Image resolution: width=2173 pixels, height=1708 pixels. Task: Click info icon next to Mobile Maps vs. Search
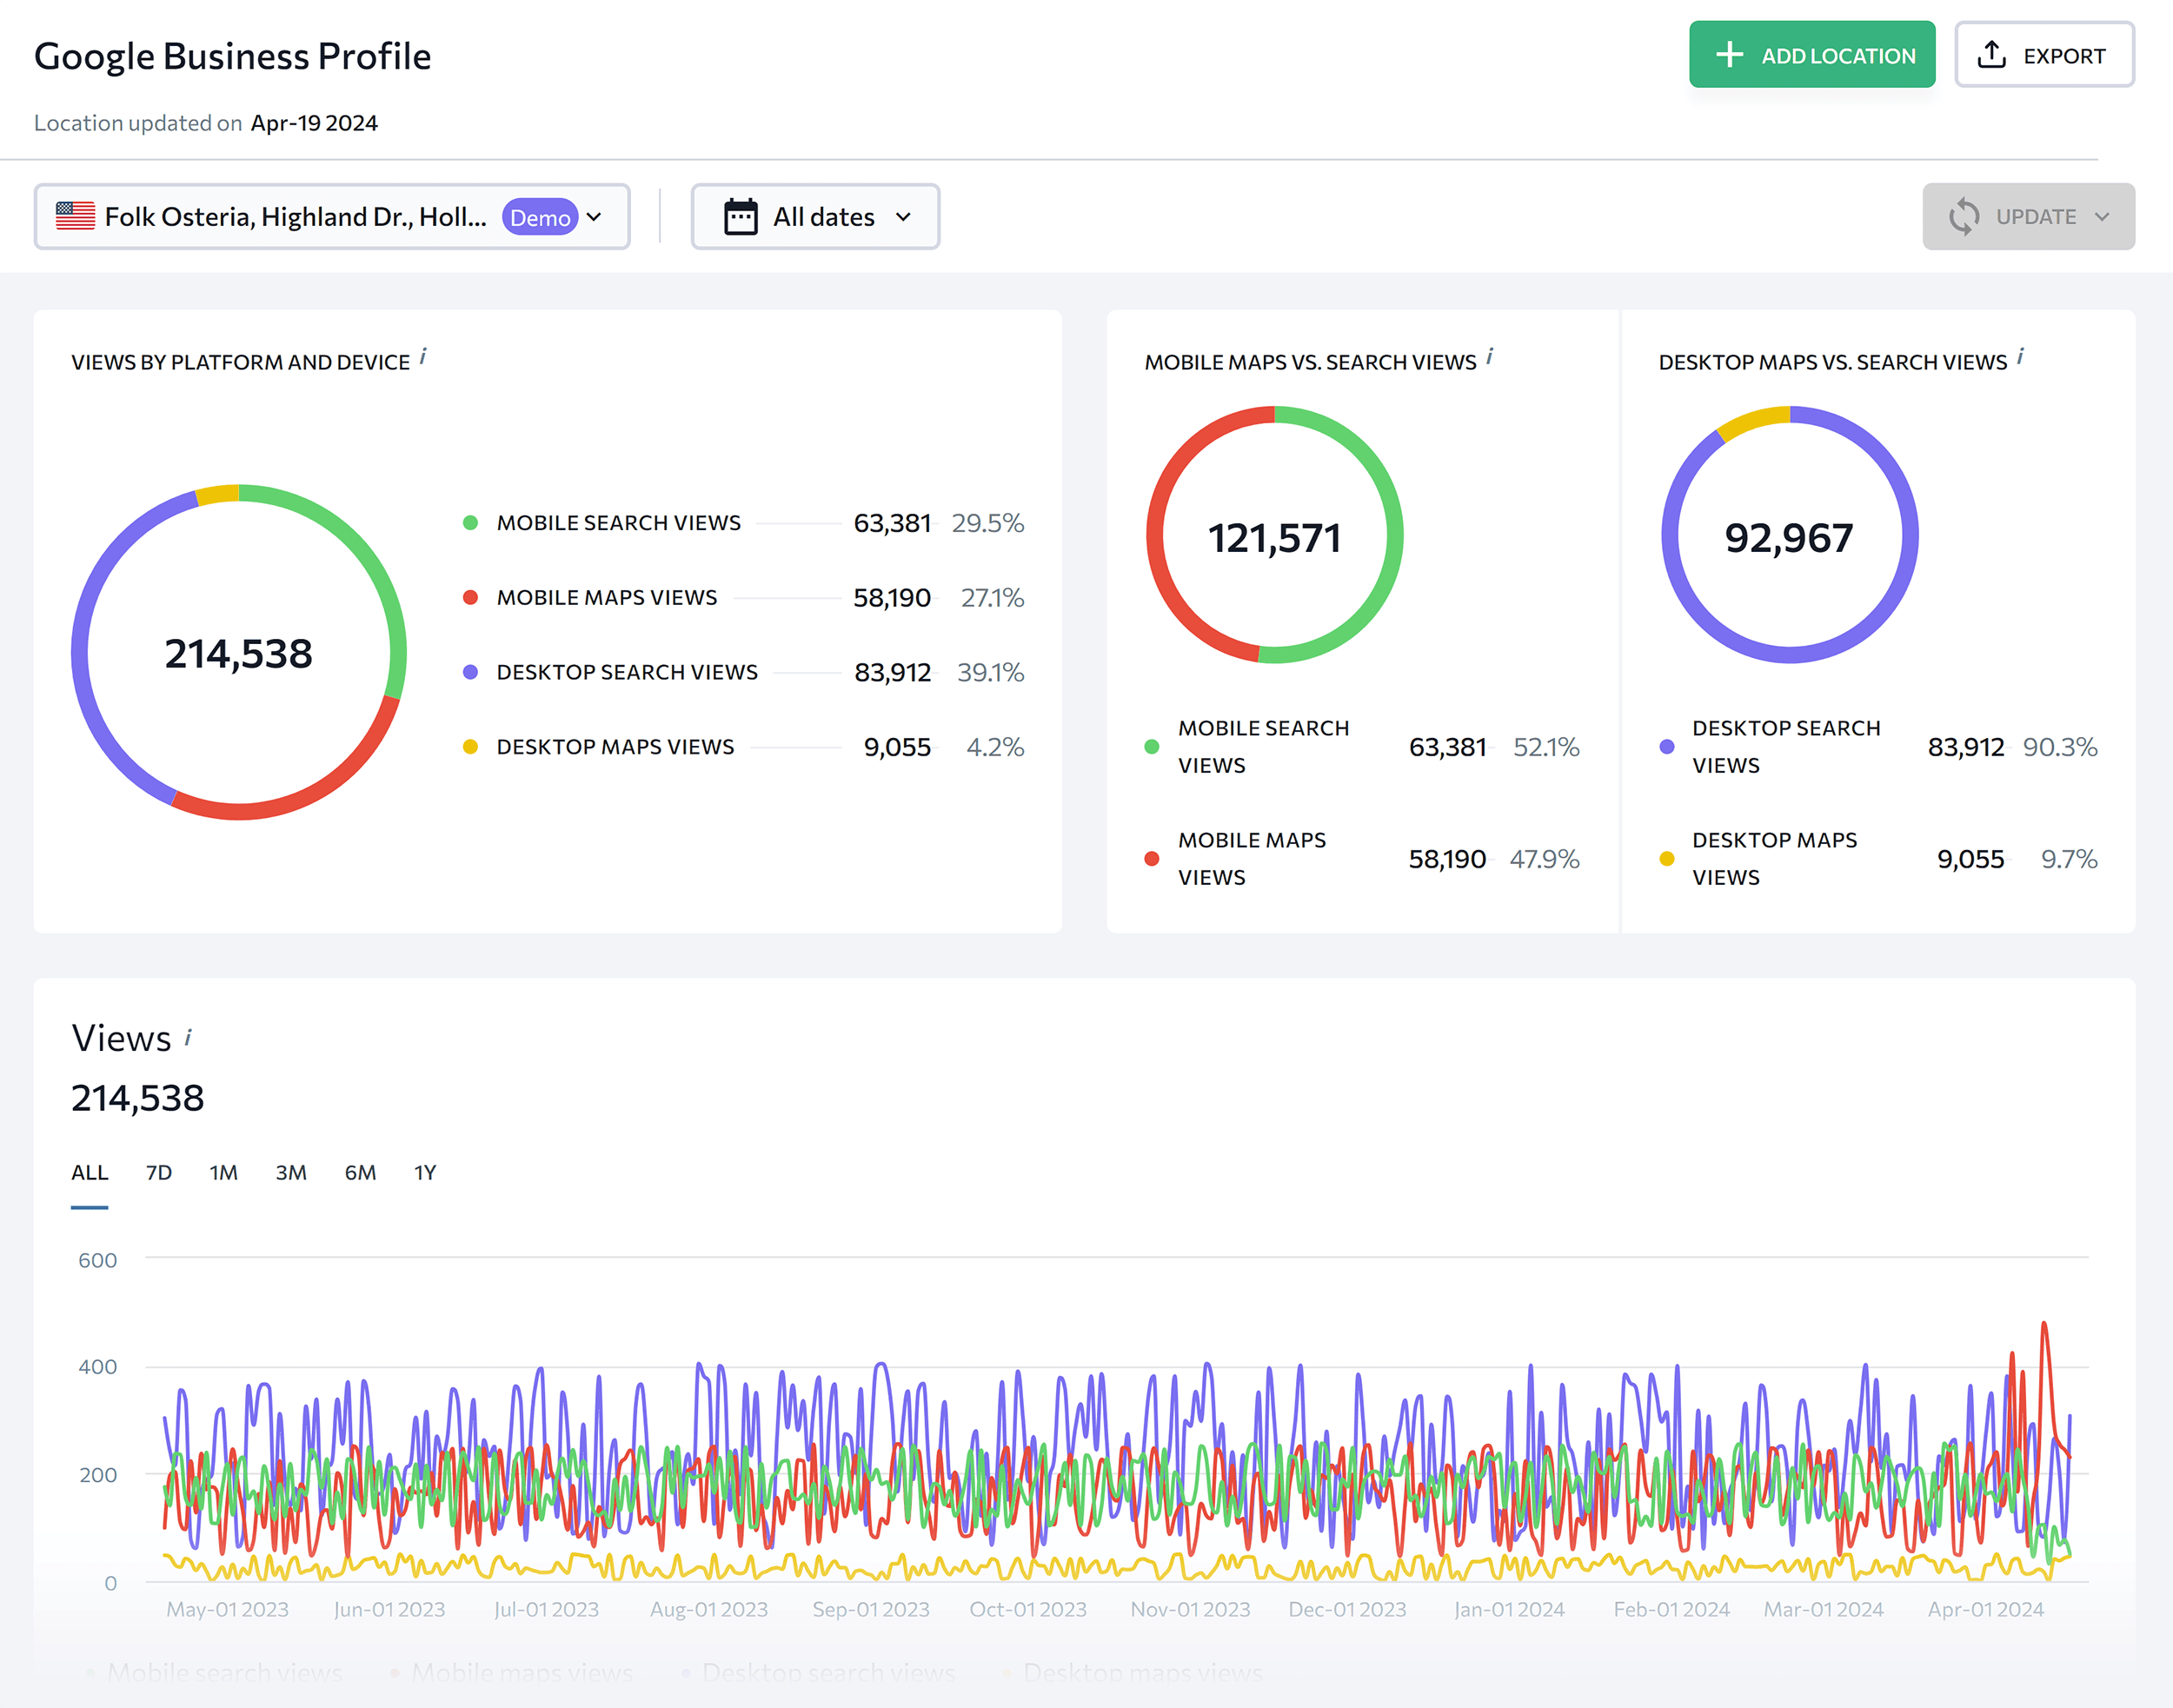click(1489, 357)
